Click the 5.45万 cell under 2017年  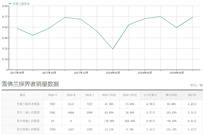click(192, 104)
